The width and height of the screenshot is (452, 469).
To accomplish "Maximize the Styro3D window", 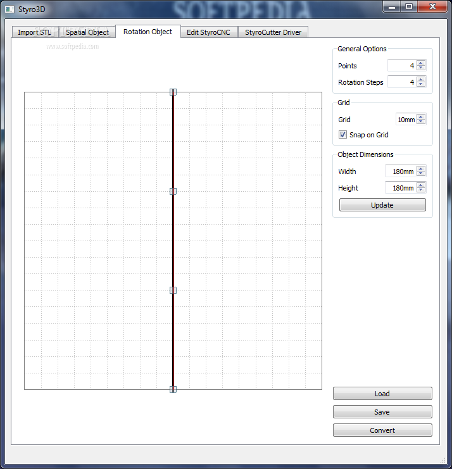I will 409,6.
